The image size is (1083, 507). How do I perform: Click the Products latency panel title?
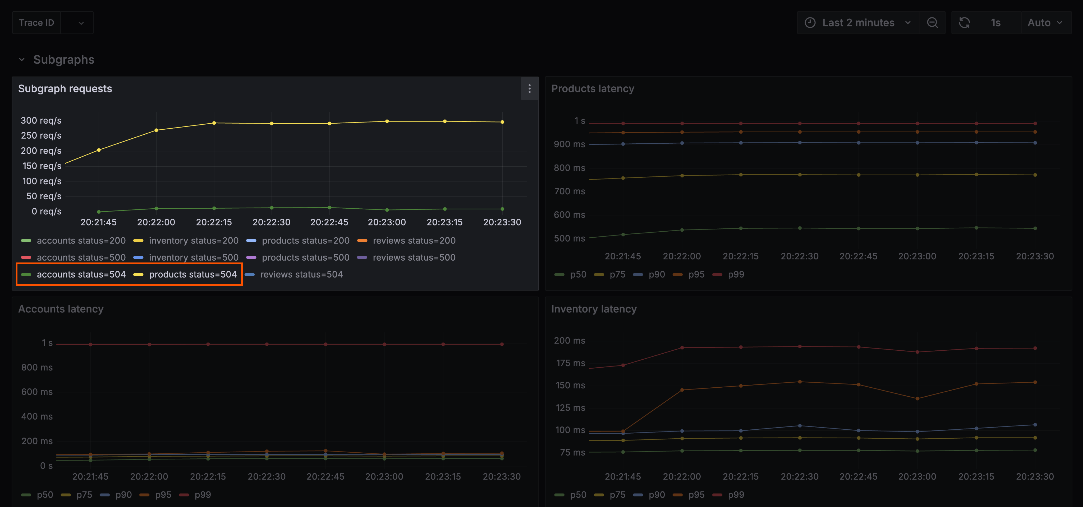point(593,88)
